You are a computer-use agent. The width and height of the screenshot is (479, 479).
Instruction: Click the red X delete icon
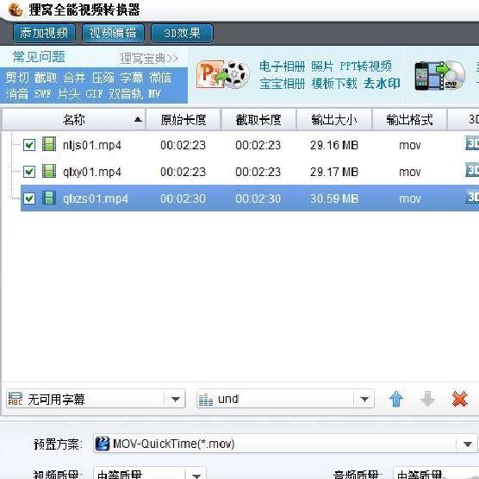click(459, 399)
